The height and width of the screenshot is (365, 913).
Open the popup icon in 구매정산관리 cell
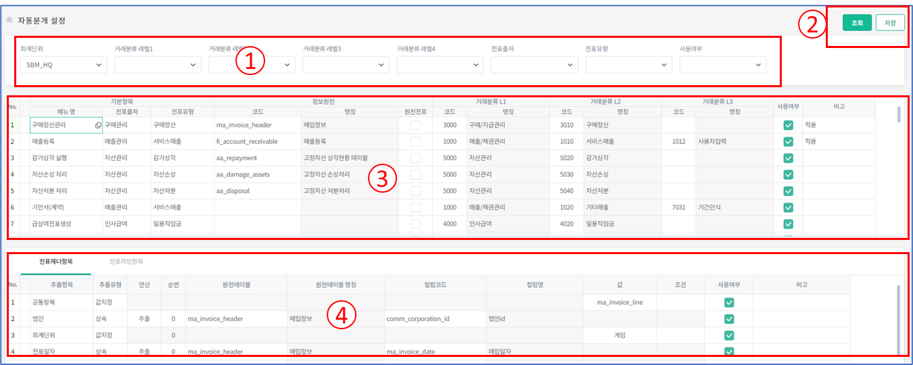tap(97, 126)
